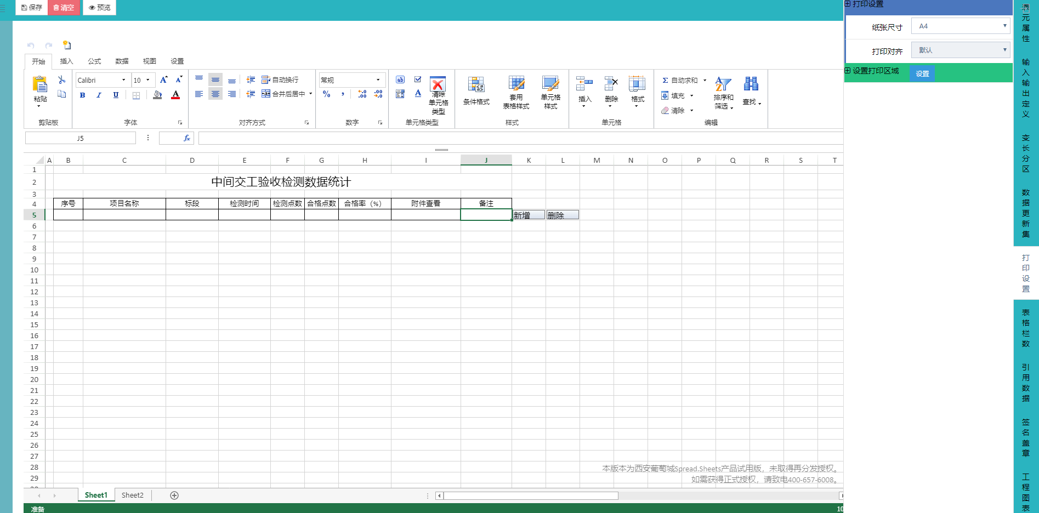Viewport: 1039px width, 513px height.
Task: Click the Redo arrow icon
Action: 49,45
